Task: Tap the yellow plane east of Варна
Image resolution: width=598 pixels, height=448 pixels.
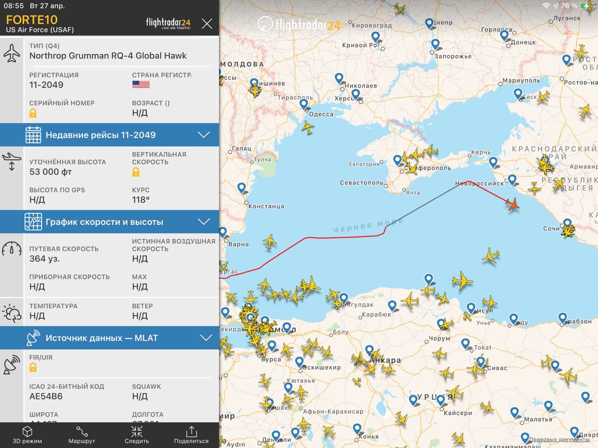Action: coord(270,242)
